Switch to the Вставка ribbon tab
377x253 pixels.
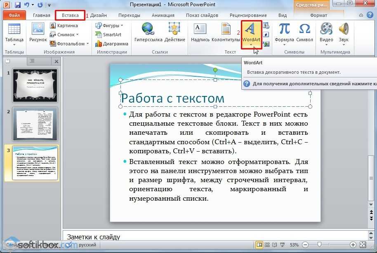pyautogui.click(x=70, y=15)
